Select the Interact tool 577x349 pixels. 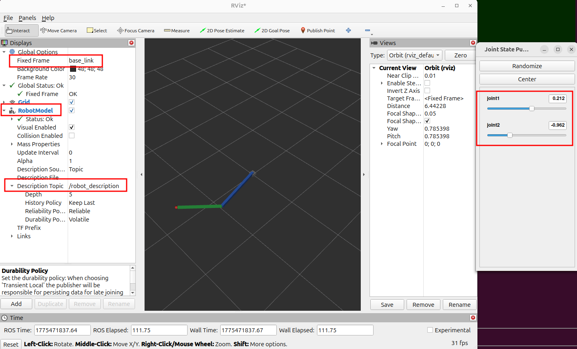(18, 31)
